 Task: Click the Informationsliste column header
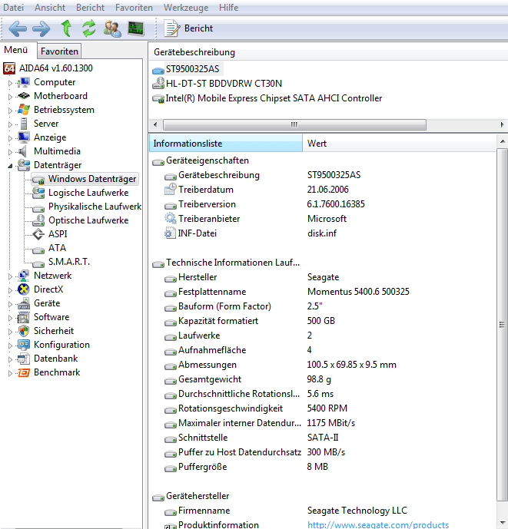pos(226,144)
